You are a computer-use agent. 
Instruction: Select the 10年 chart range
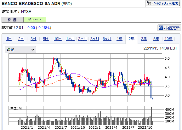(x=168, y=39)
